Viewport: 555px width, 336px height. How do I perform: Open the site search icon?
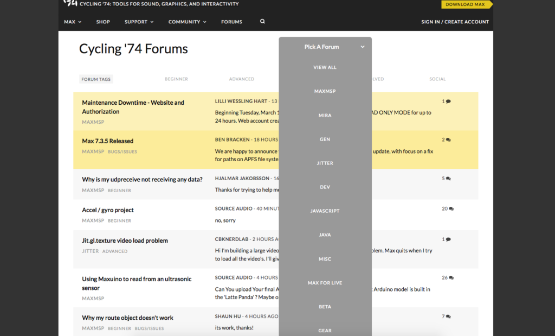click(x=262, y=21)
